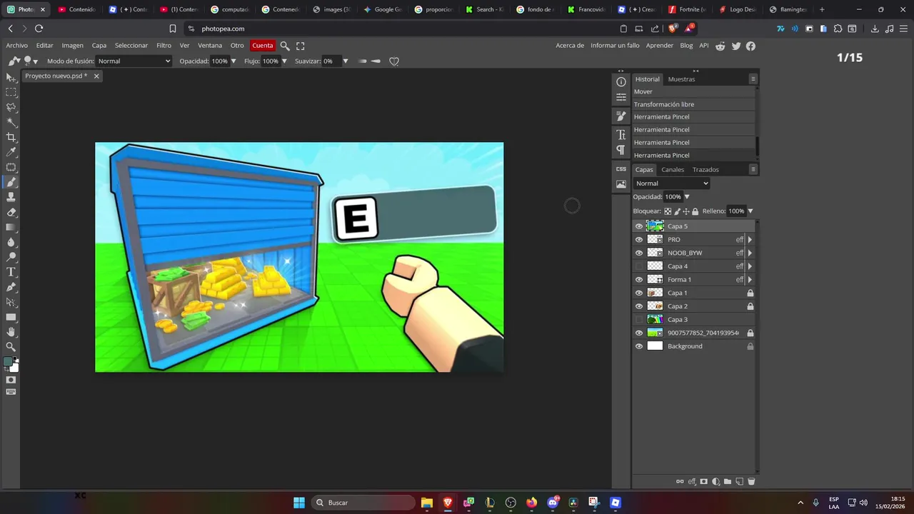Image resolution: width=914 pixels, height=514 pixels.
Task: Open the Character panel icon
Action: [621, 135]
